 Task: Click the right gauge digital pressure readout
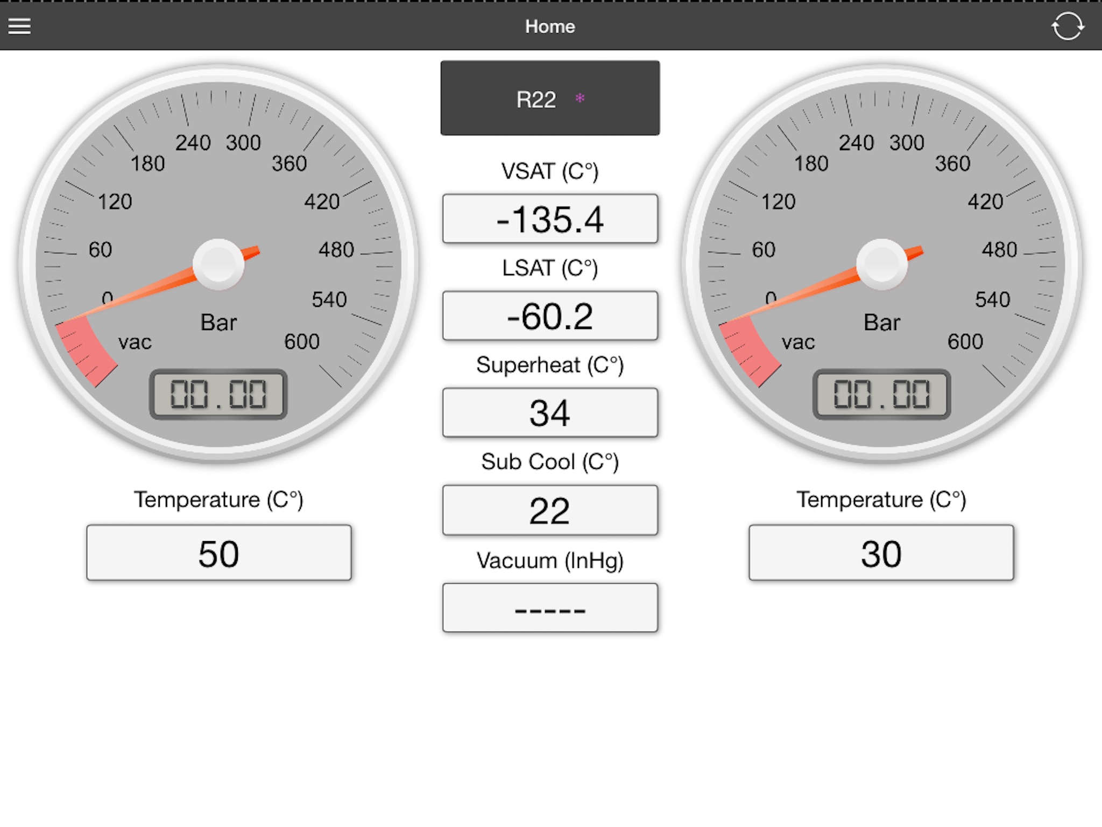(881, 394)
